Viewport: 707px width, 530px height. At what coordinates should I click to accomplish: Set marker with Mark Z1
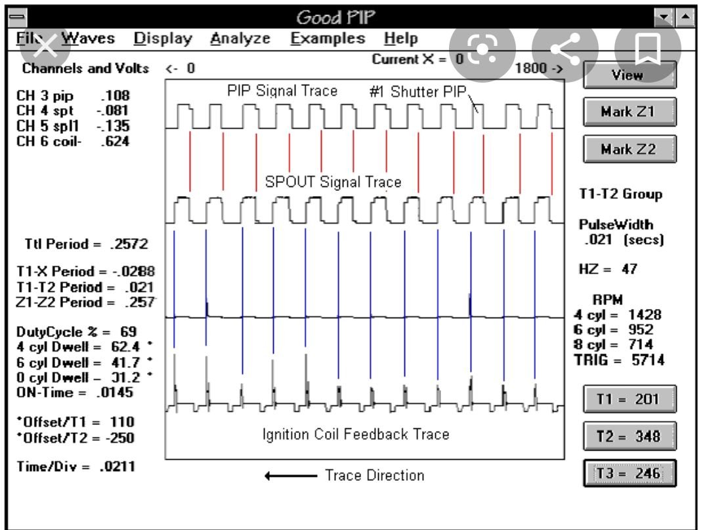coord(628,113)
